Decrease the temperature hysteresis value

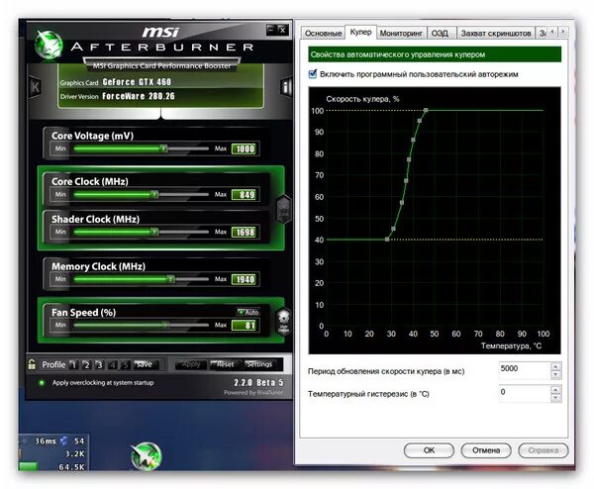click(555, 397)
